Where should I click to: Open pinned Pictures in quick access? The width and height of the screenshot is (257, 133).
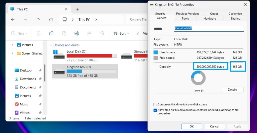coord(25,96)
